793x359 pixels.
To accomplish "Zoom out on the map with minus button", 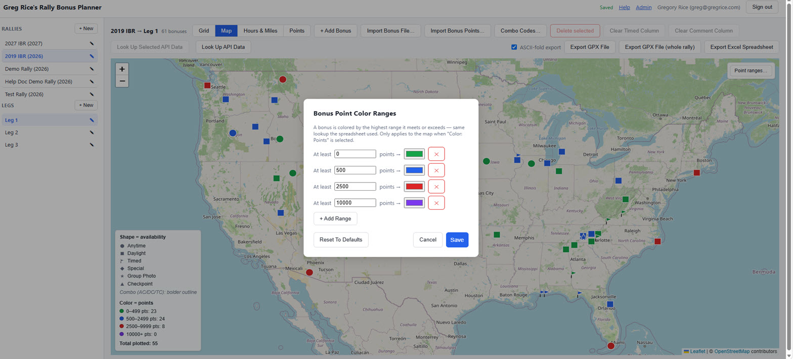I will (122, 81).
